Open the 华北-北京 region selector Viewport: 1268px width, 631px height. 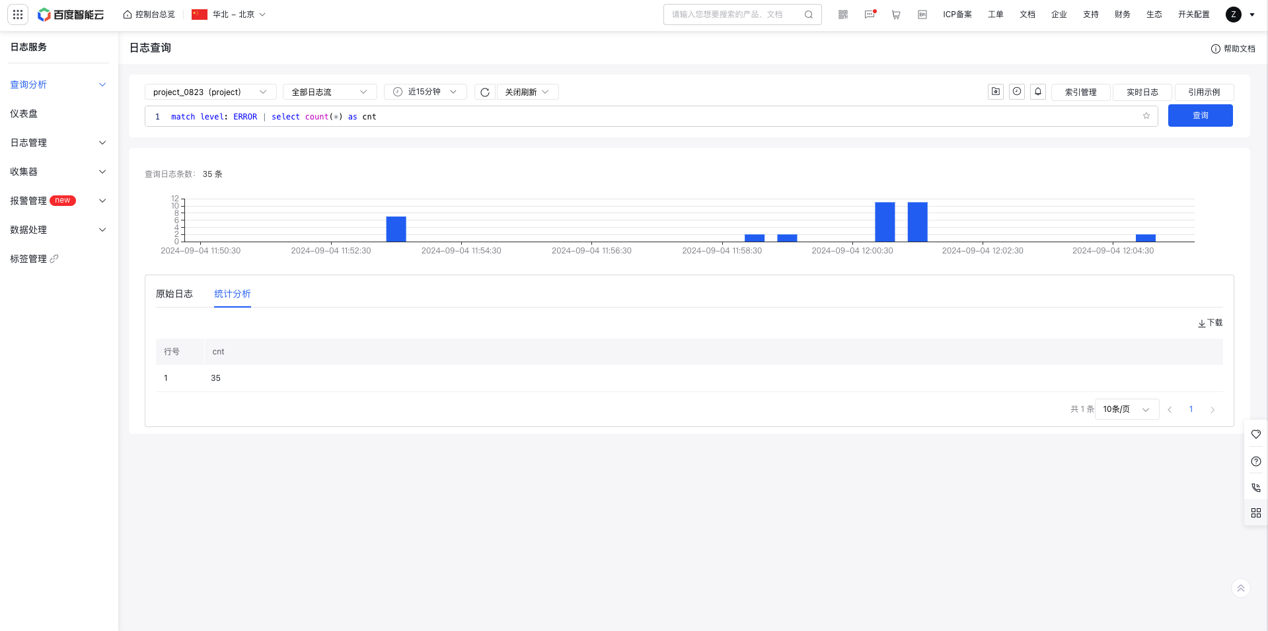click(229, 15)
